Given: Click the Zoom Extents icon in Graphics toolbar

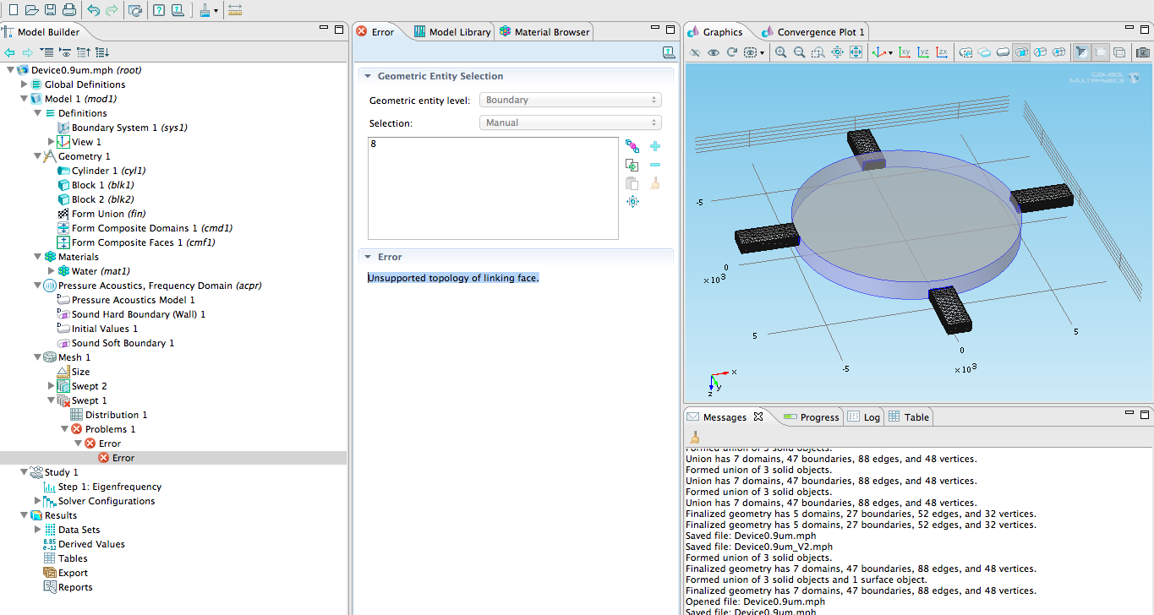Looking at the screenshot, I should tap(856, 52).
